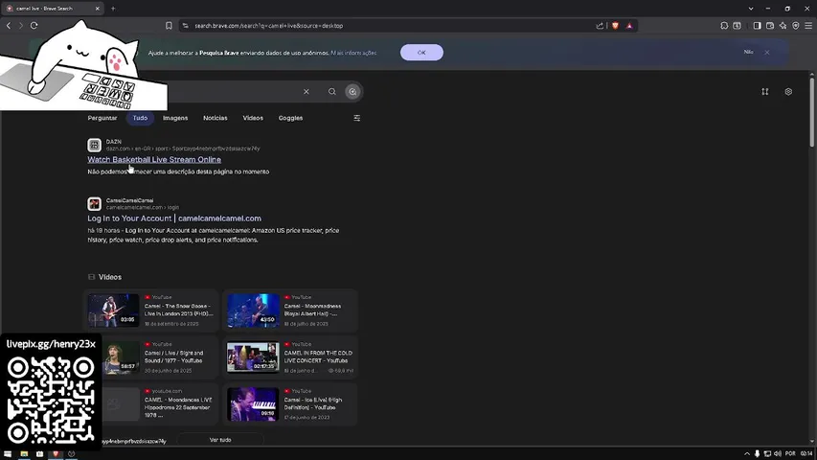Open the extensions puzzle icon
This screenshot has width=817, height=460.
point(724,26)
